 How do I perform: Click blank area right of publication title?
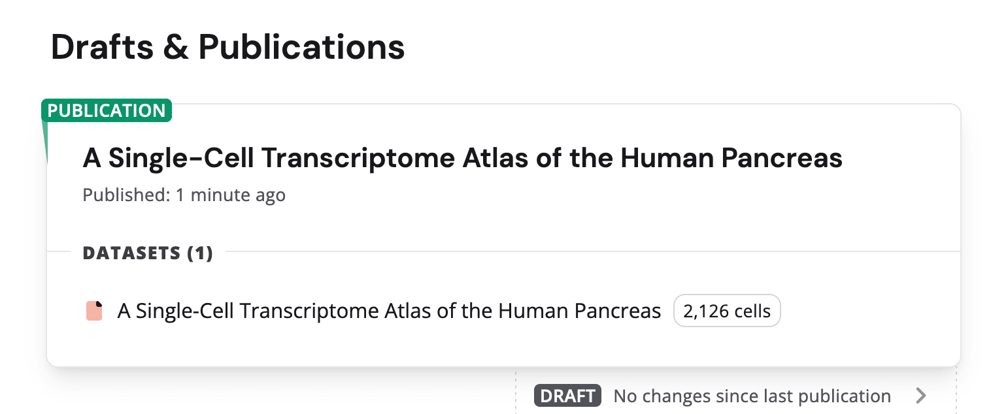coord(902,158)
